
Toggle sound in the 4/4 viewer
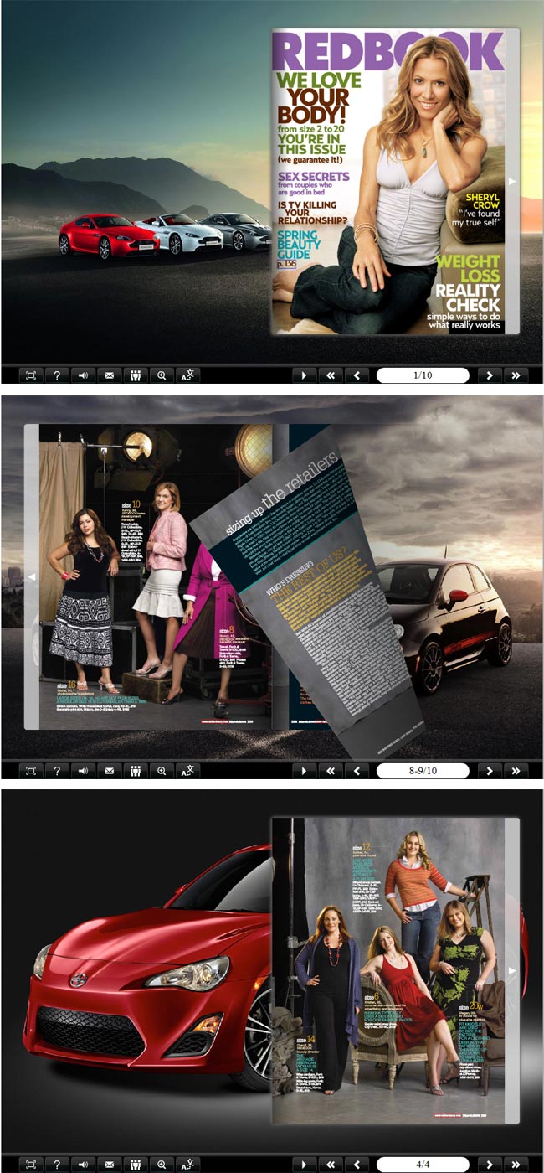click(x=83, y=1165)
